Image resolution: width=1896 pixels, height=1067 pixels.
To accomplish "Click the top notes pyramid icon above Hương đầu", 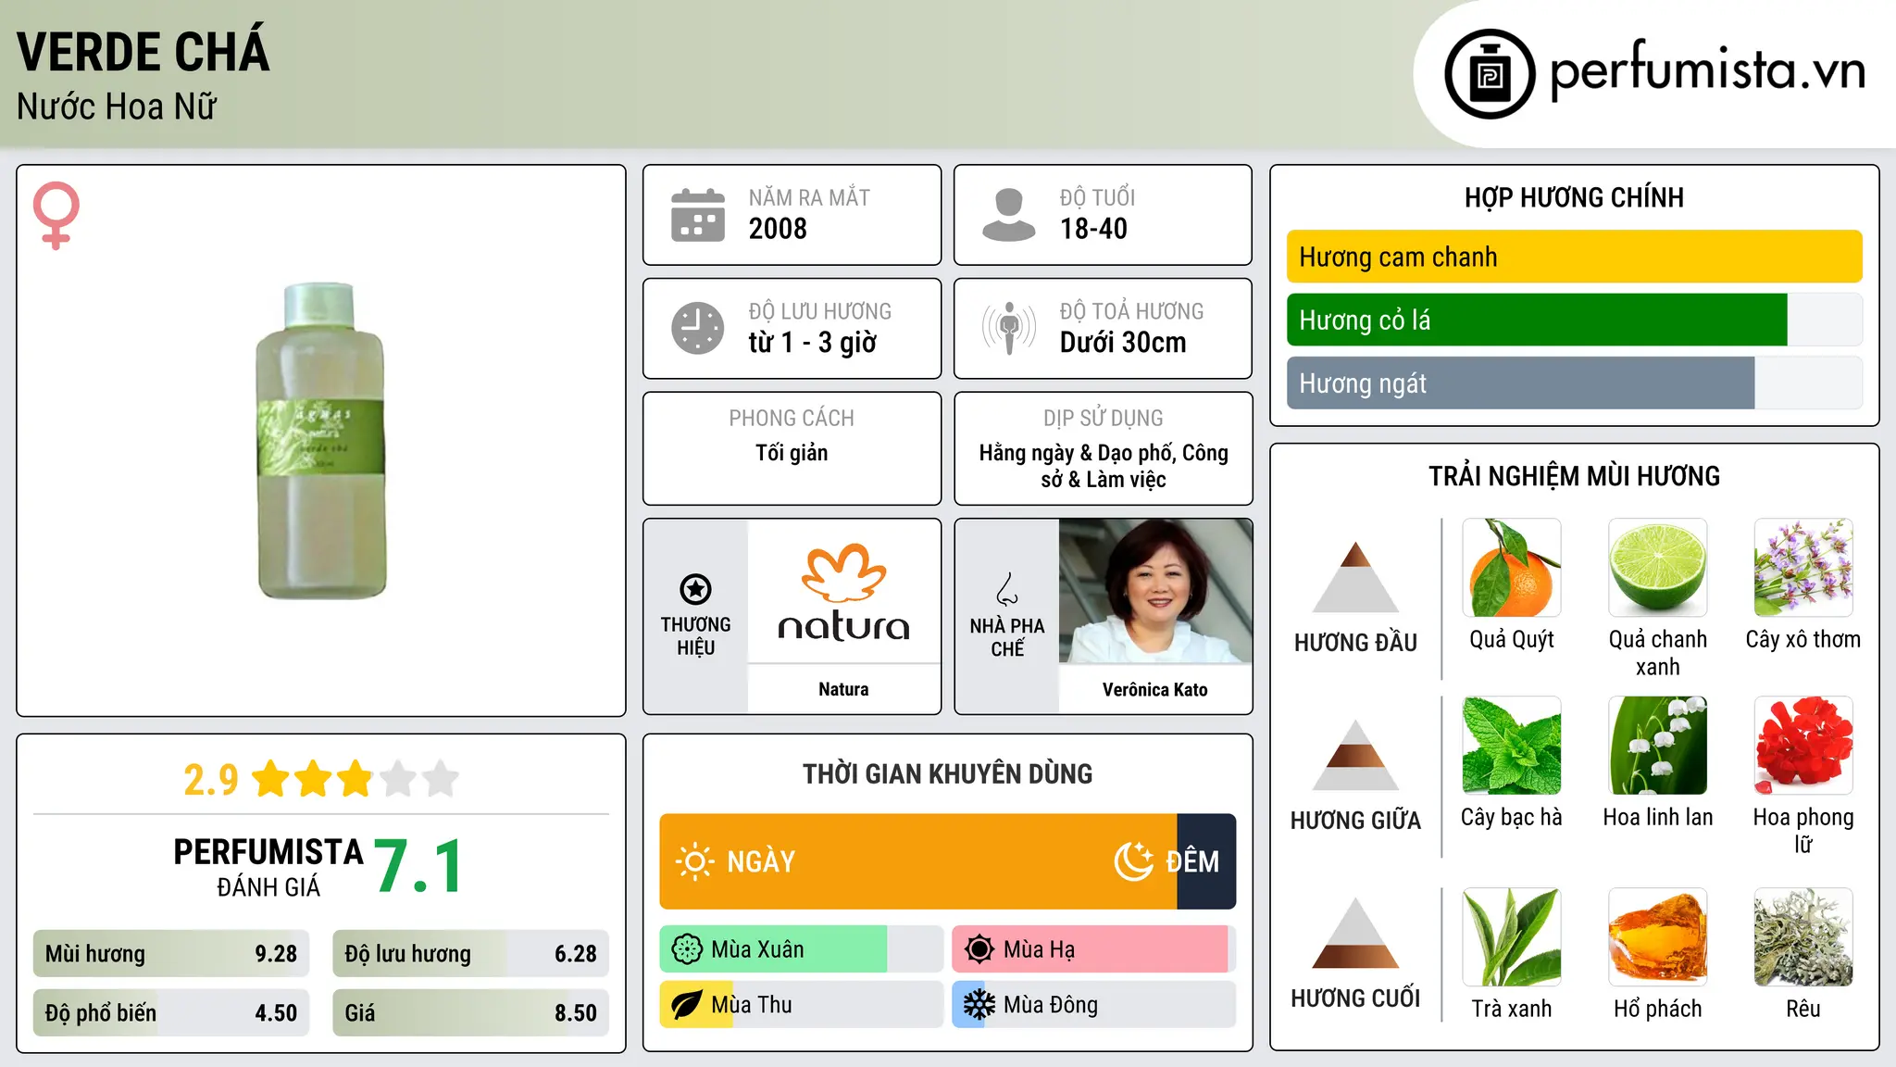I will click(1356, 577).
